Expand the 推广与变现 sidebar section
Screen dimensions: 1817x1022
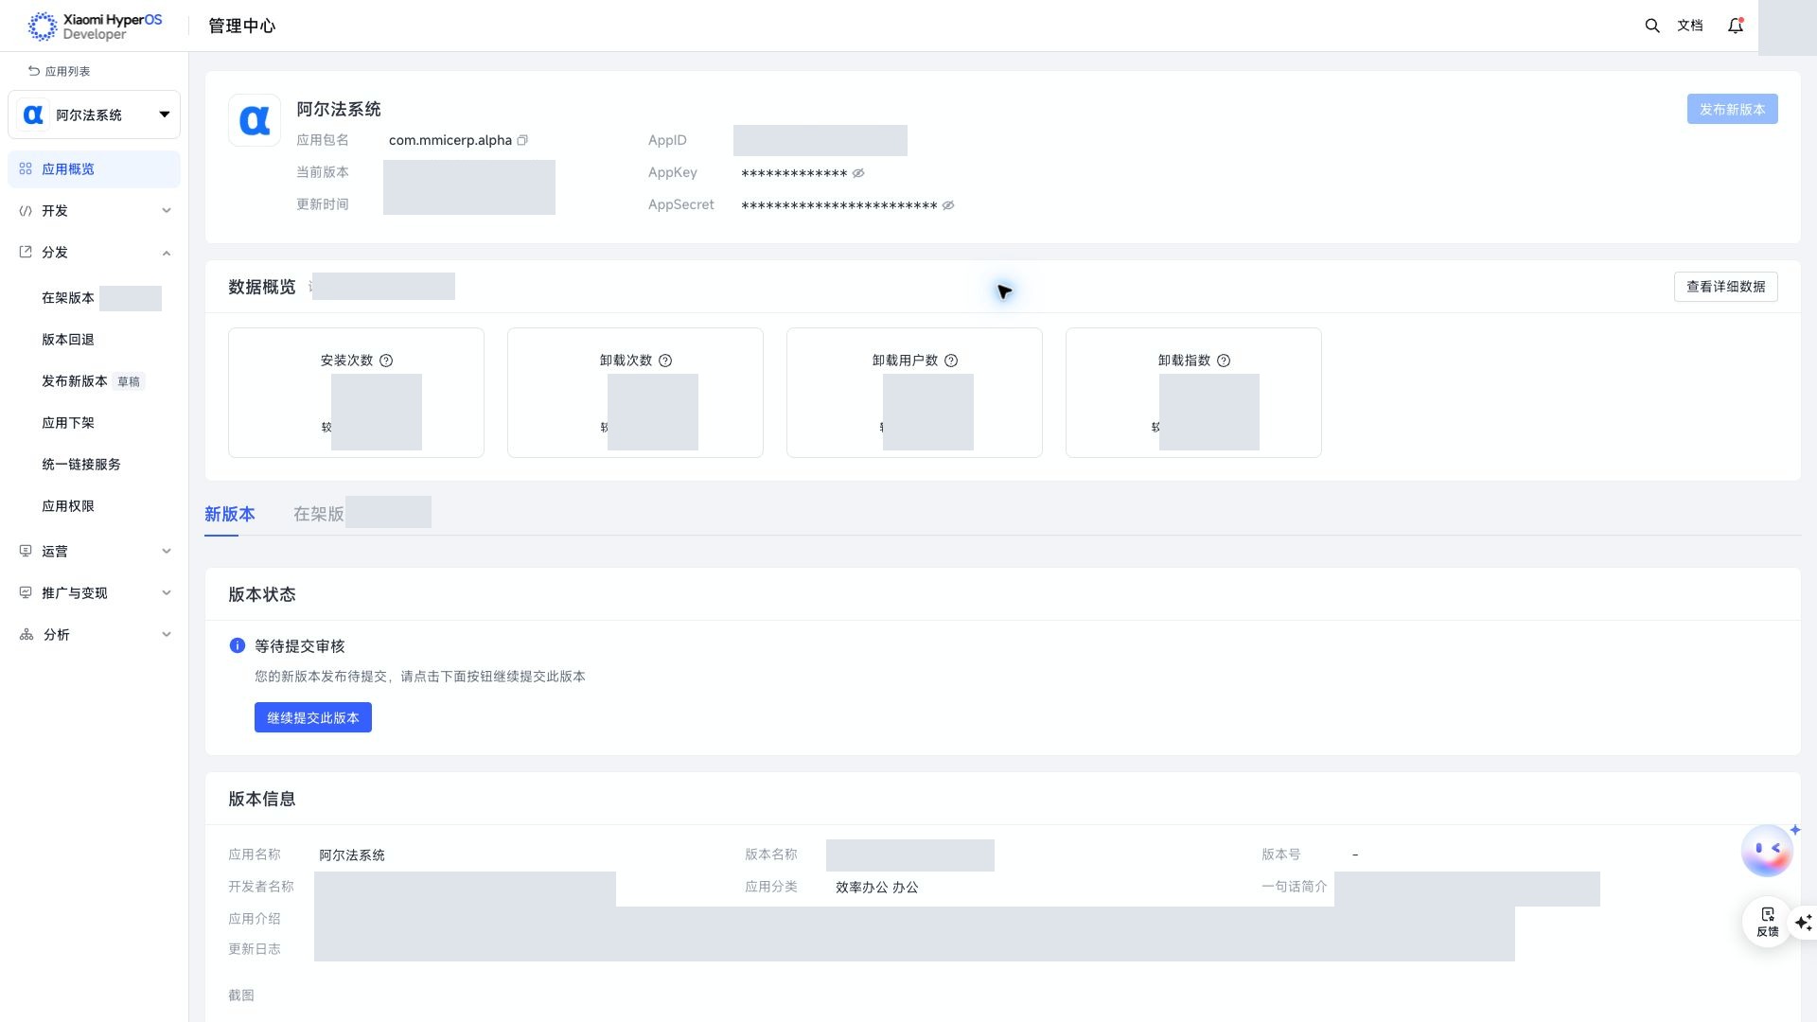pos(94,593)
